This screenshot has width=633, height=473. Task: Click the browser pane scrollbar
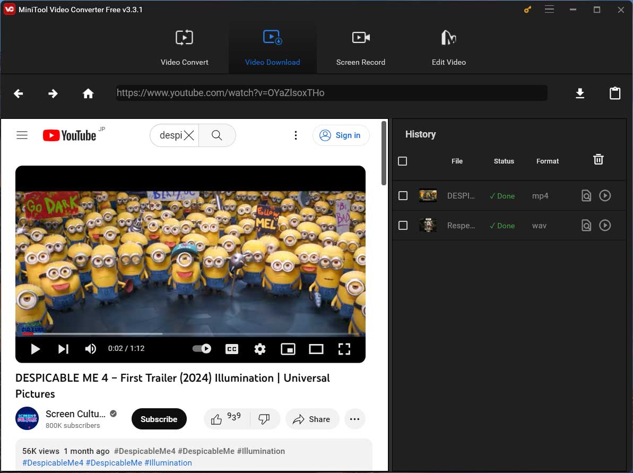tap(384, 153)
